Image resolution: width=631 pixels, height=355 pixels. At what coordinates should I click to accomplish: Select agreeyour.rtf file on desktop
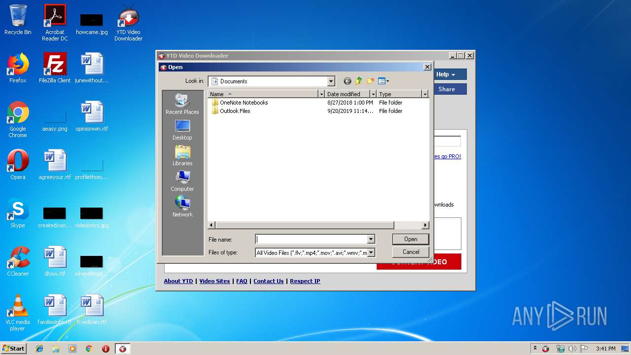[55, 165]
